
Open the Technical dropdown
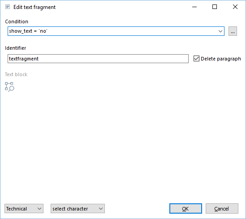pyautogui.click(x=24, y=209)
